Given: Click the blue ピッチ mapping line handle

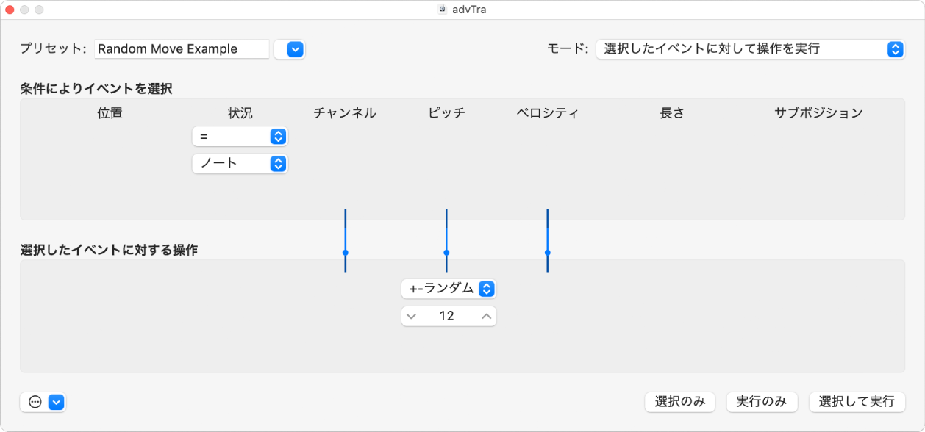Looking at the screenshot, I should pos(446,253).
